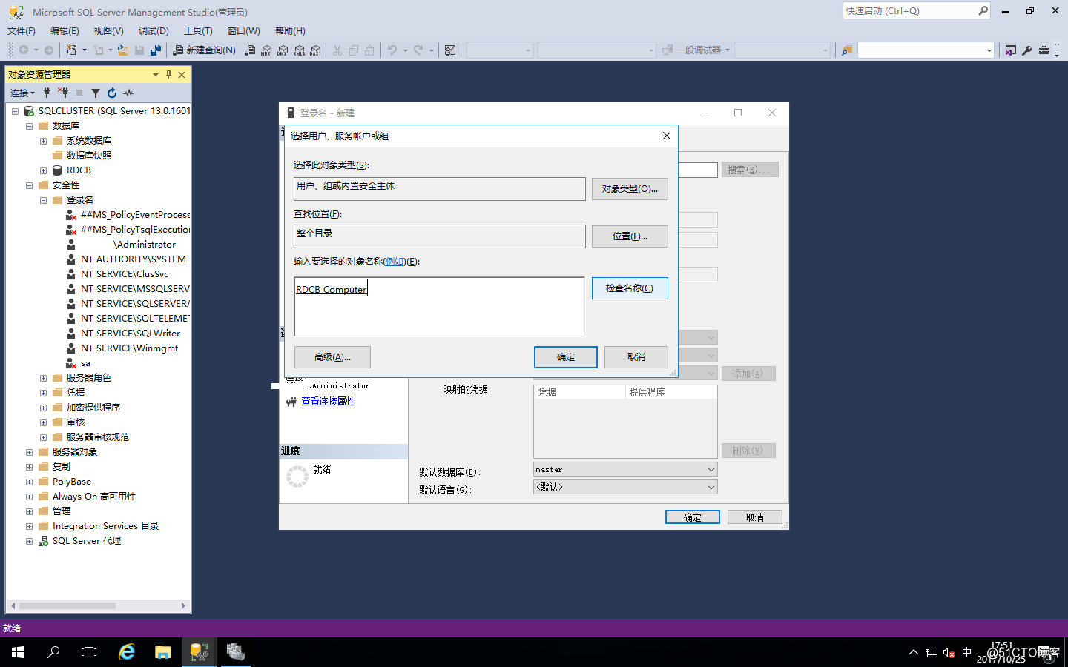
Task: Click the Properties wrench icon
Action: click(1027, 50)
